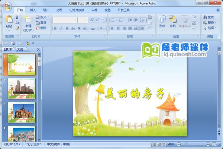Screen dimensions: 223x149
Task: Toggle Underline formatting
Action: (x=67, y=28)
